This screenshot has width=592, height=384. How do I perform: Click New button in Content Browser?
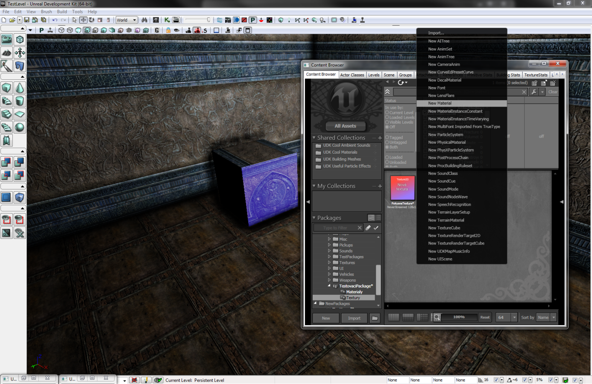pos(326,318)
